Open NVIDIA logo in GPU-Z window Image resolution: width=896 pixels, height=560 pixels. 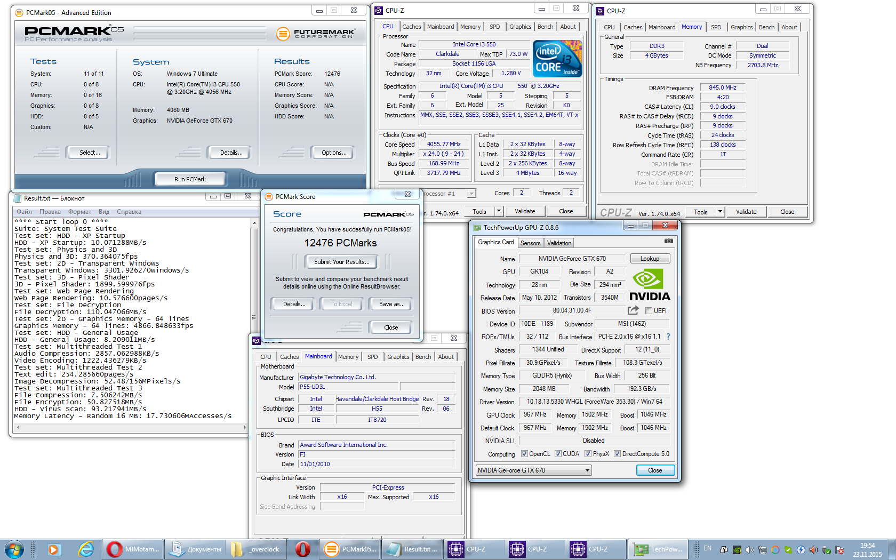tap(650, 285)
